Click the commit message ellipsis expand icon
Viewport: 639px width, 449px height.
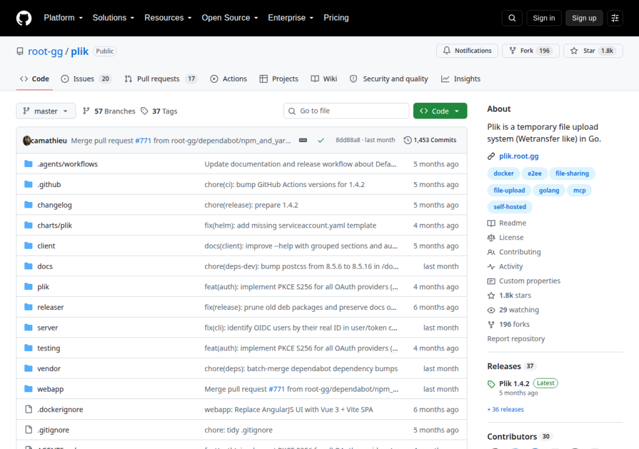pyautogui.click(x=303, y=140)
